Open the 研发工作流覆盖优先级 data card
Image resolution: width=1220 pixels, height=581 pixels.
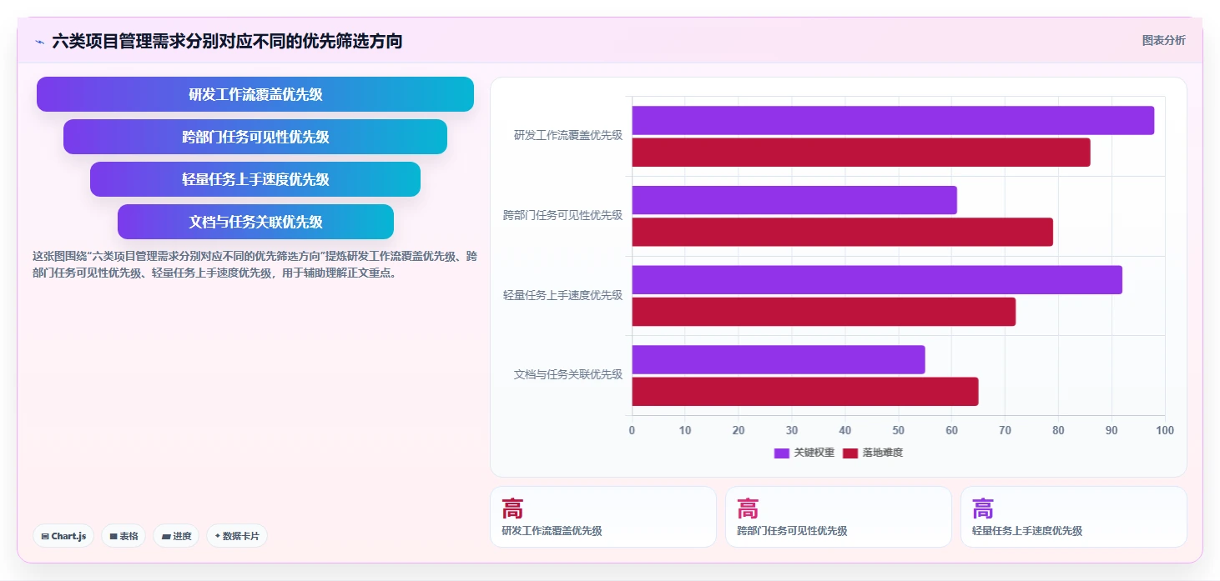603,517
